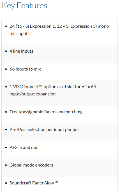Select the AES in and out item
Viewport: 136px width, 192px height.
click(x=24, y=147)
